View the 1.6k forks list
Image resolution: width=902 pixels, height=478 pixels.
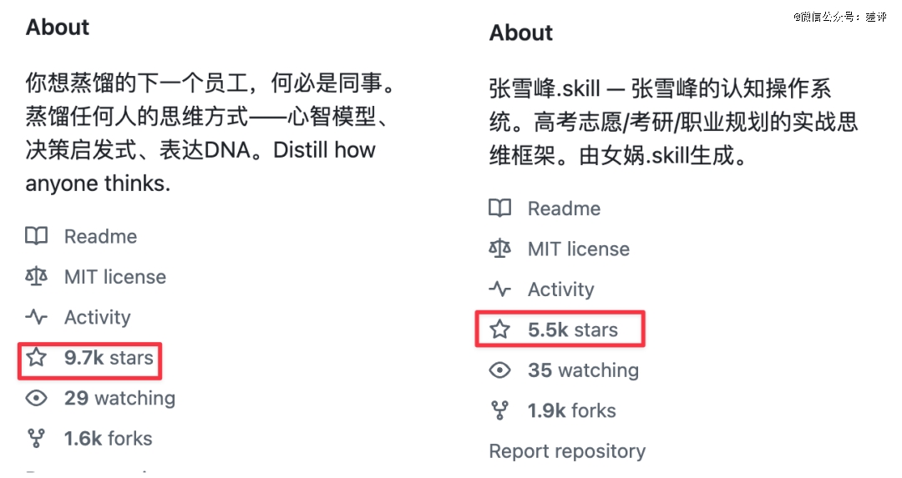click(x=109, y=439)
